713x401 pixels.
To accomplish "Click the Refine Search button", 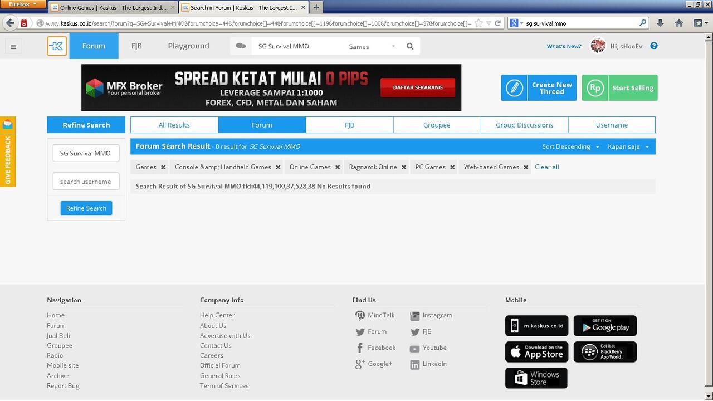I will pyautogui.click(x=86, y=208).
